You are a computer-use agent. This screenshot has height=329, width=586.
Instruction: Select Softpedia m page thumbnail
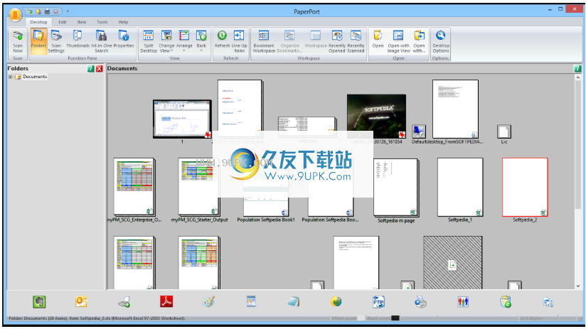(x=396, y=188)
